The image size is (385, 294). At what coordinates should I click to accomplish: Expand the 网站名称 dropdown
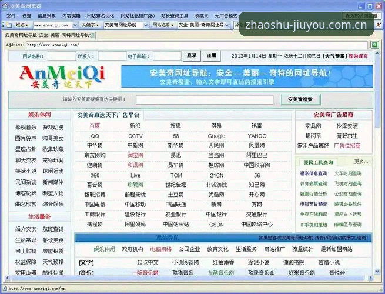[x=227, y=25]
